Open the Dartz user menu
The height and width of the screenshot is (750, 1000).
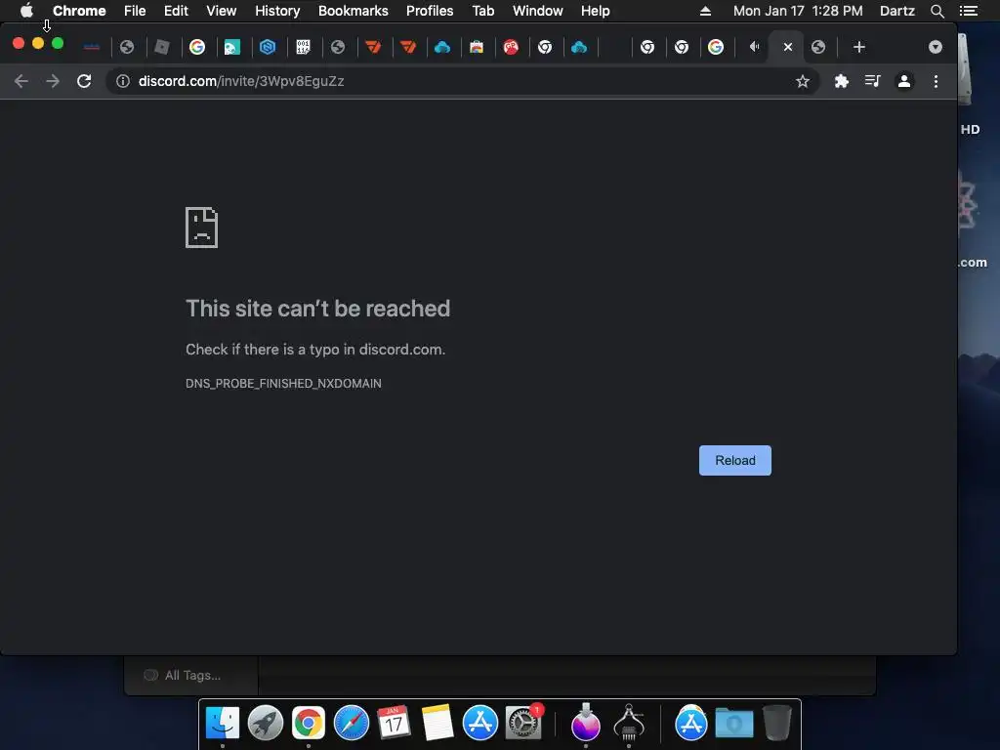coord(897,11)
